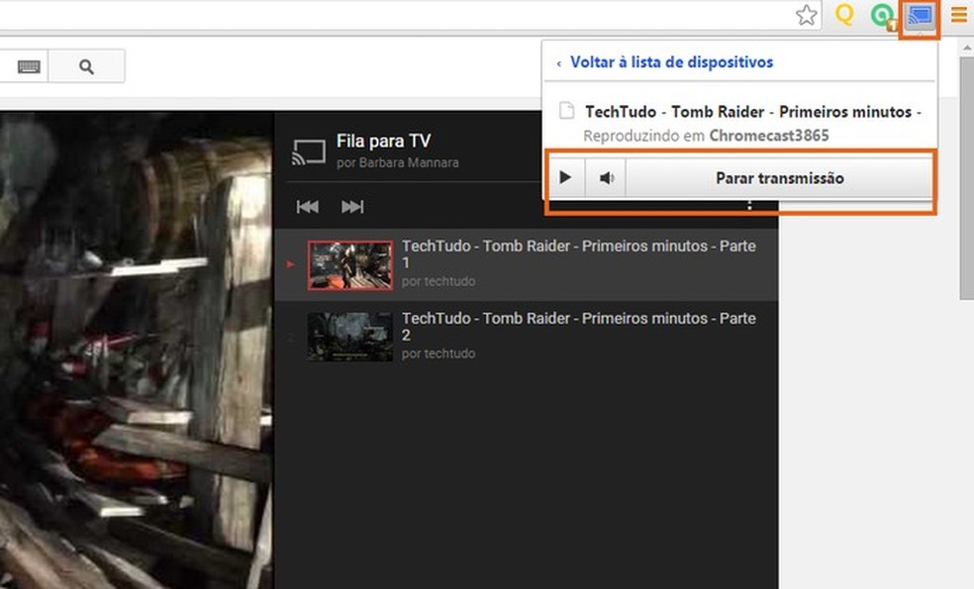Open the Google Cast extension icon
This screenshot has height=589, width=974.
tap(921, 16)
